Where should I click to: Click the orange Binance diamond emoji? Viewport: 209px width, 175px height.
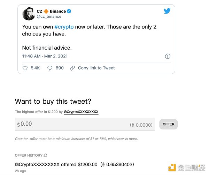pos(46,11)
